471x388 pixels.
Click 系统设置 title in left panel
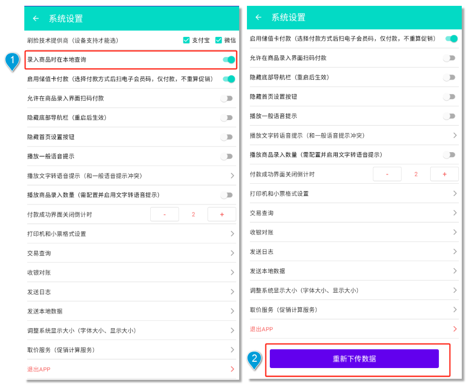66,18
